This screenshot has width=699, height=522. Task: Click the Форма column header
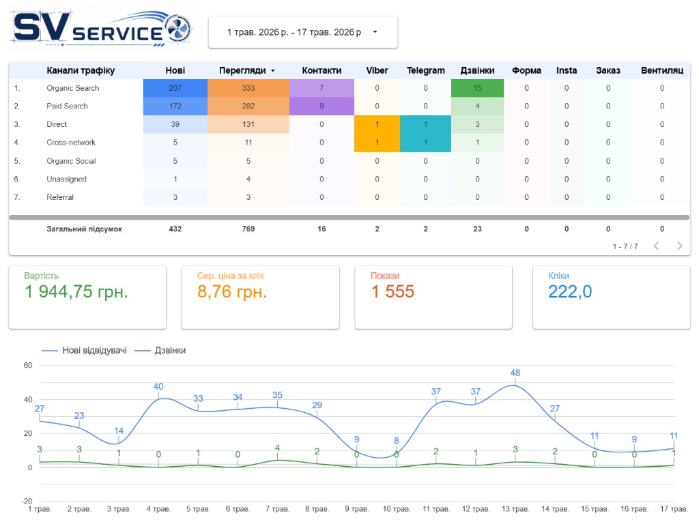(526, 70)
